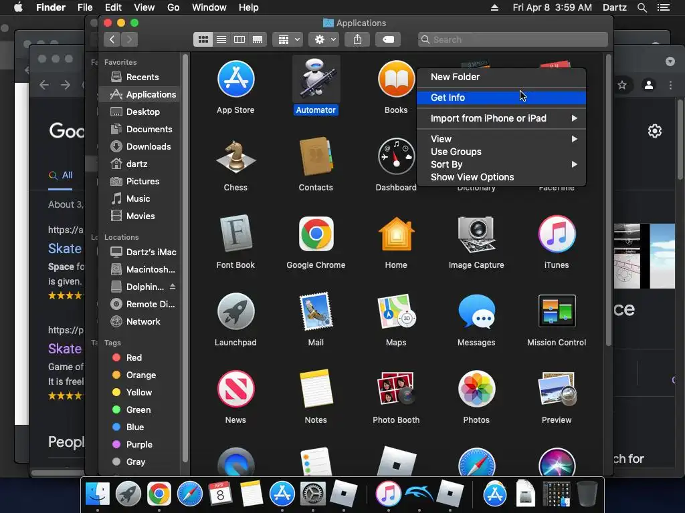Open the Books app icon
This screenshot has width=685, height=513.
(x=396, y=79)
